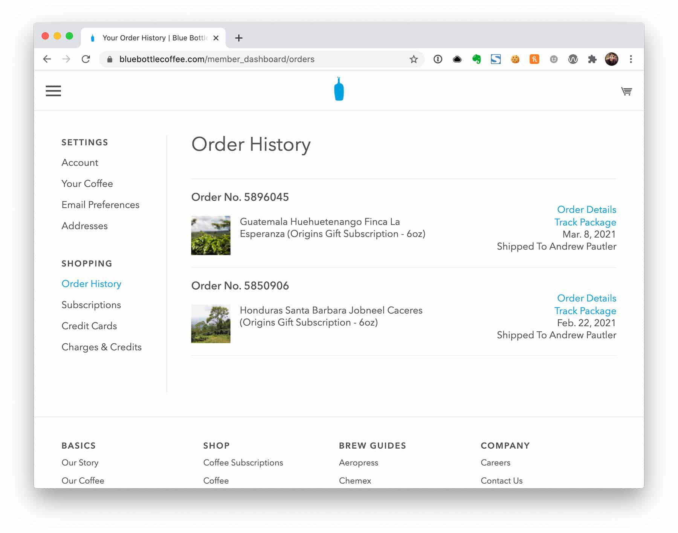Open Credit Cards page
Viewport: 678px width, 533px height.
click(89, 326)
